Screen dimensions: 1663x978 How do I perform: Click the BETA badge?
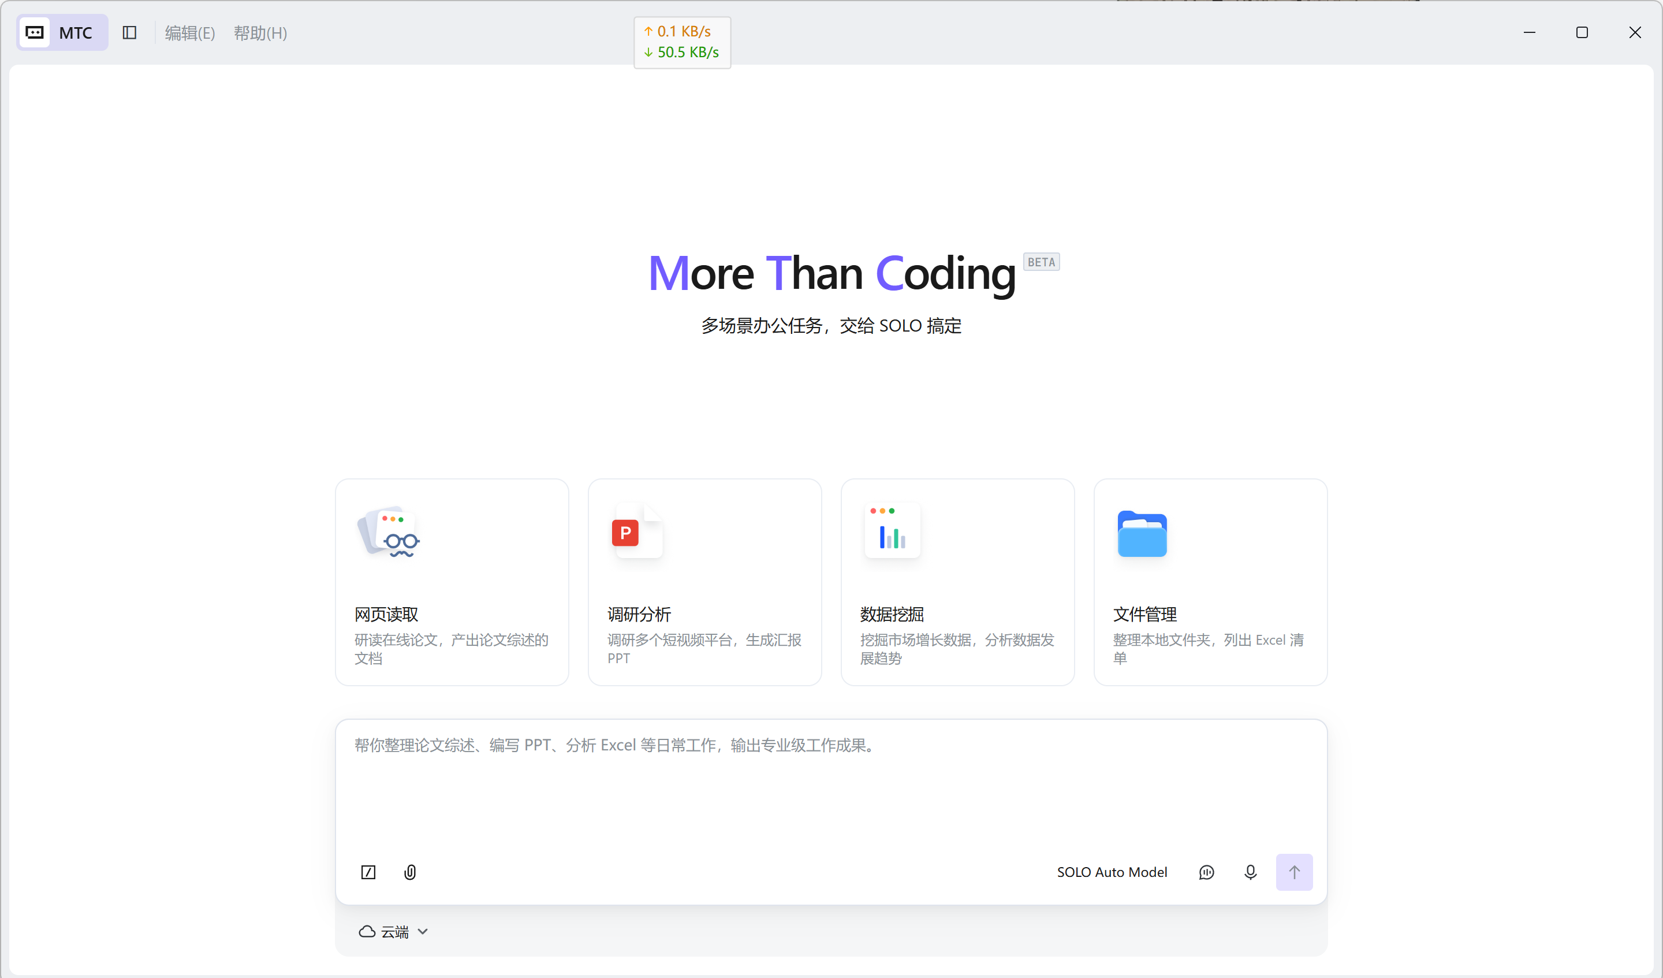pyautogui.click(x=1041, y=262)
